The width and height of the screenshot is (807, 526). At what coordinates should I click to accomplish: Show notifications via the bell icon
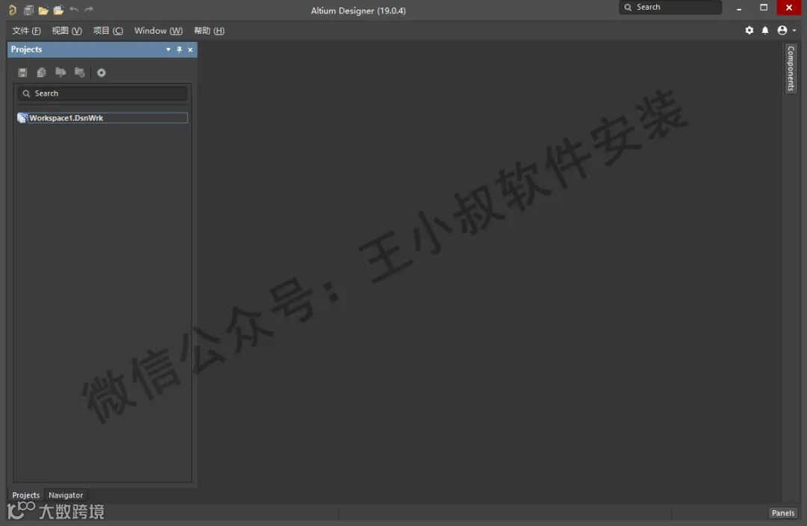pos(765,31)
